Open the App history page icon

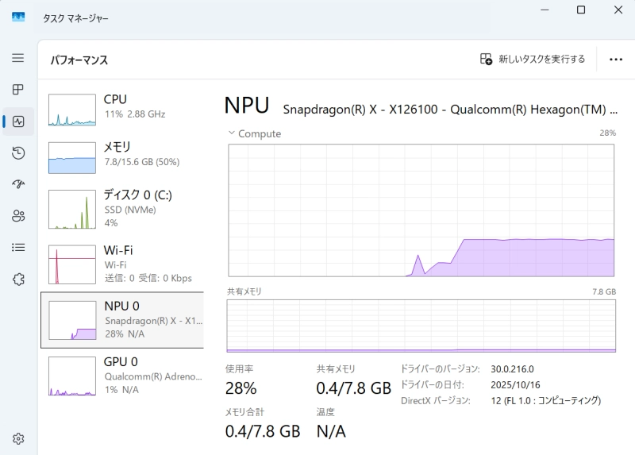point(18,152)
